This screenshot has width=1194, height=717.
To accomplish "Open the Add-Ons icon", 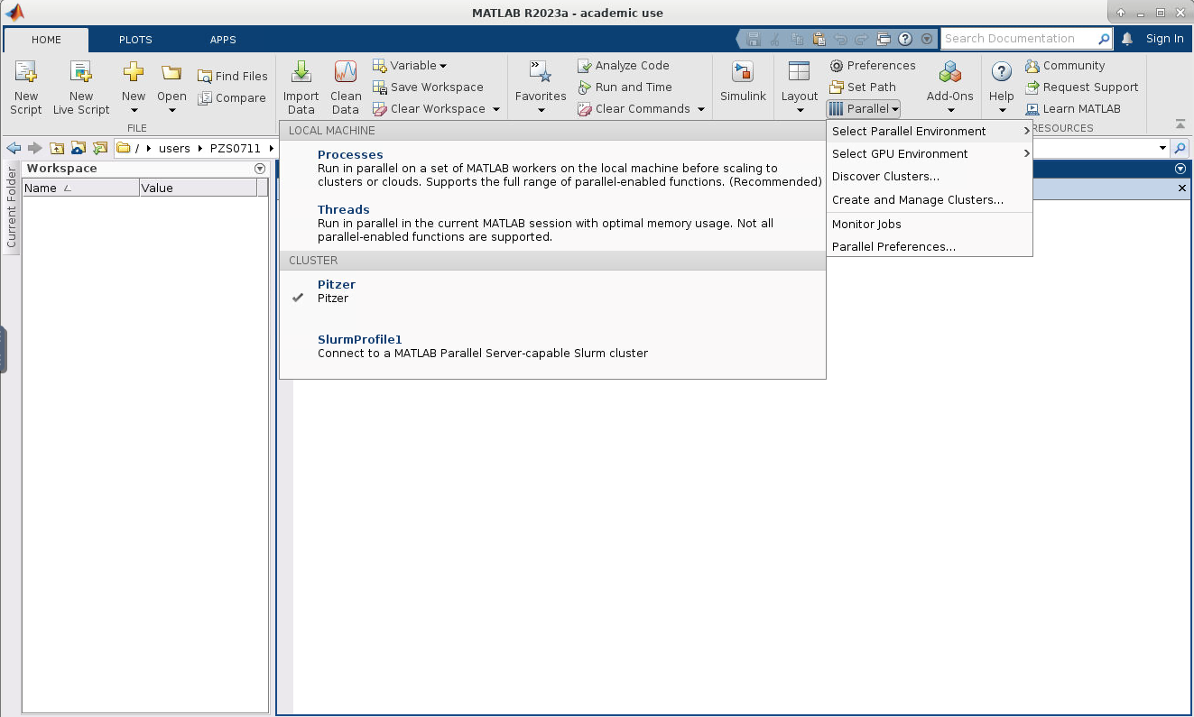I will [x=949, y=74].
